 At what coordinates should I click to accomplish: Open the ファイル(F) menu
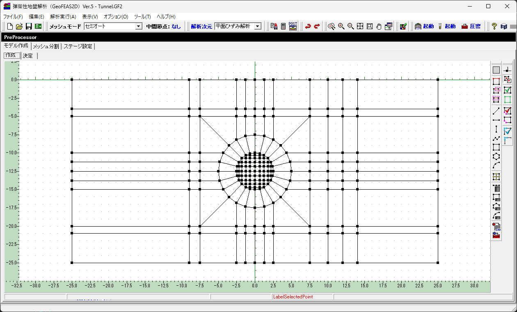click(x=13, y=17)
